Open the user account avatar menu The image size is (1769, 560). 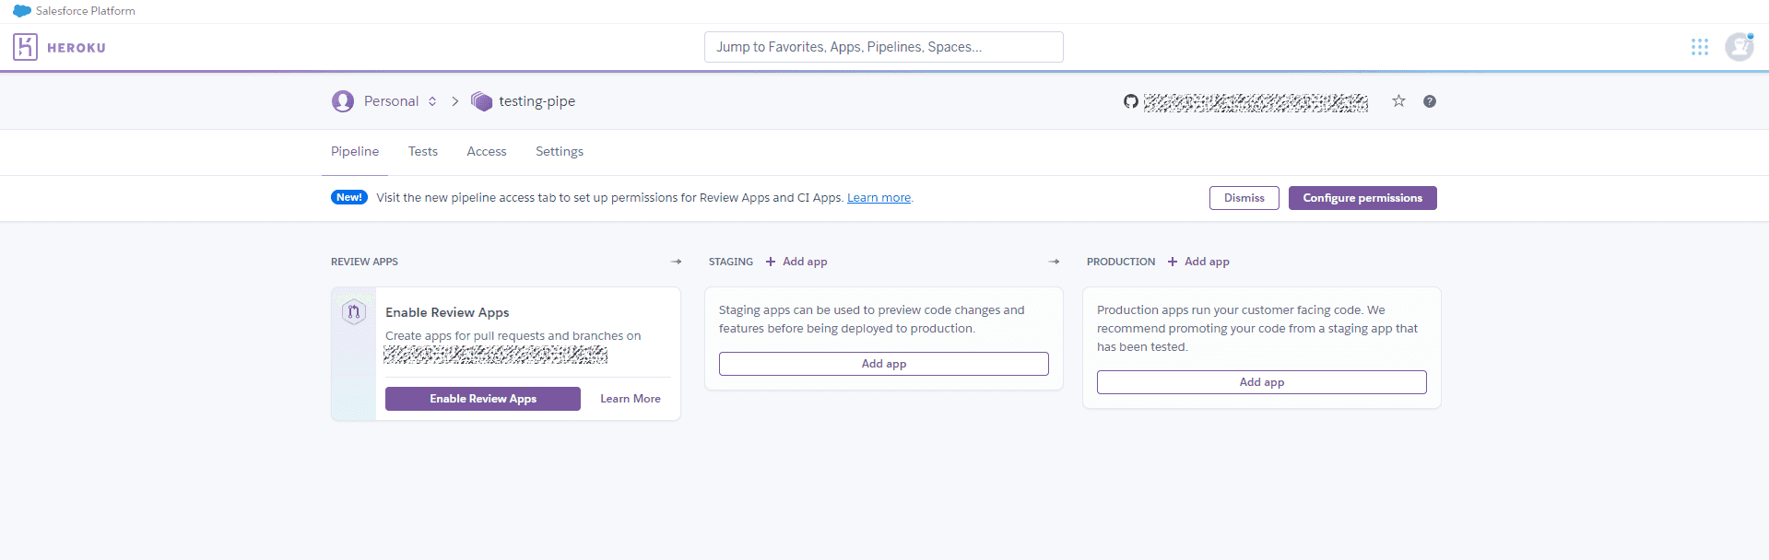pyautogui.click(x=1739, y=47)
